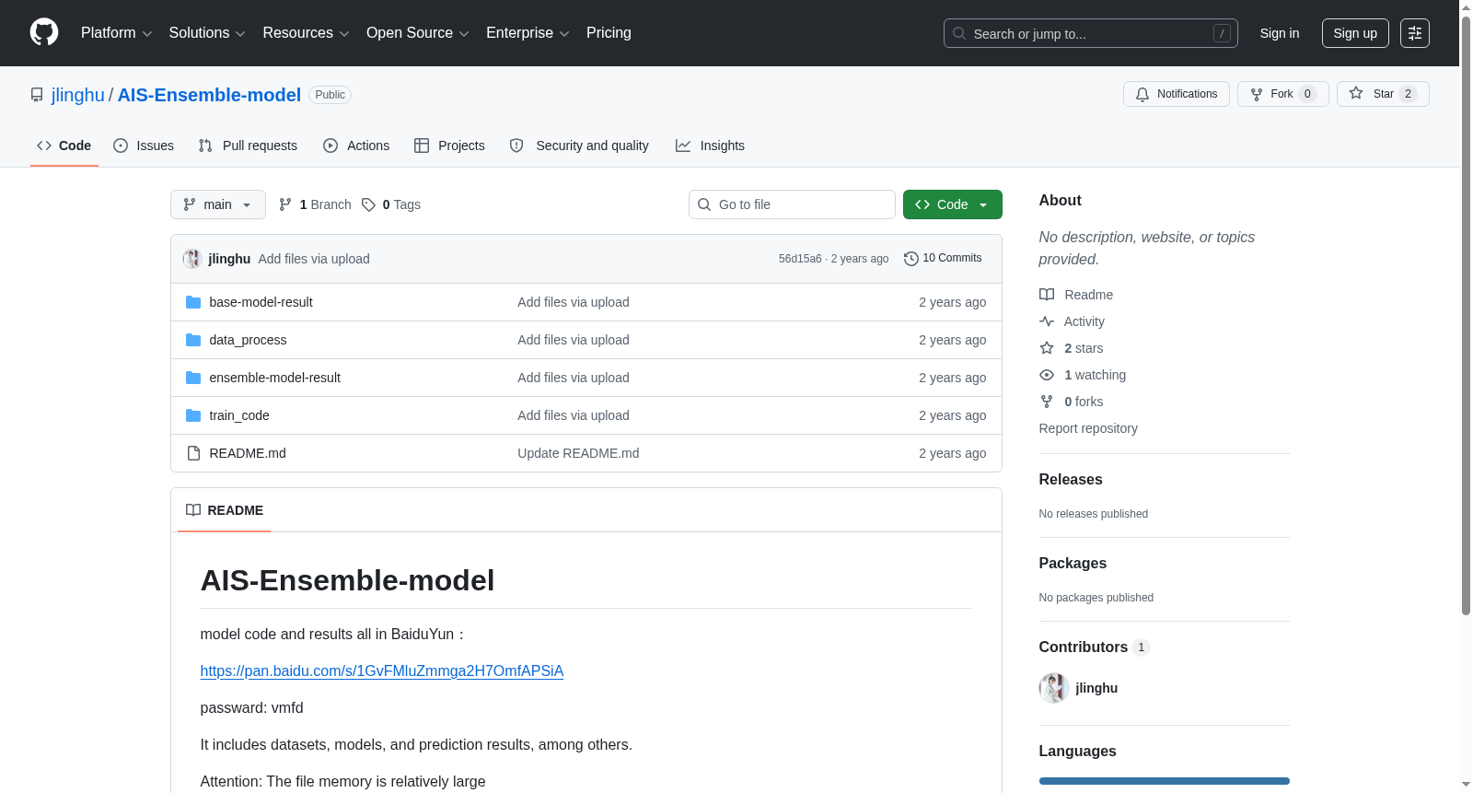This screenshot has height=793, width=1473.
Task: Switch to the Issues tab
Action: (144, 146)
